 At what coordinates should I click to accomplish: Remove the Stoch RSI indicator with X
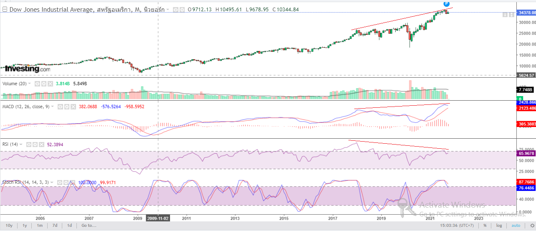[73, 182]
